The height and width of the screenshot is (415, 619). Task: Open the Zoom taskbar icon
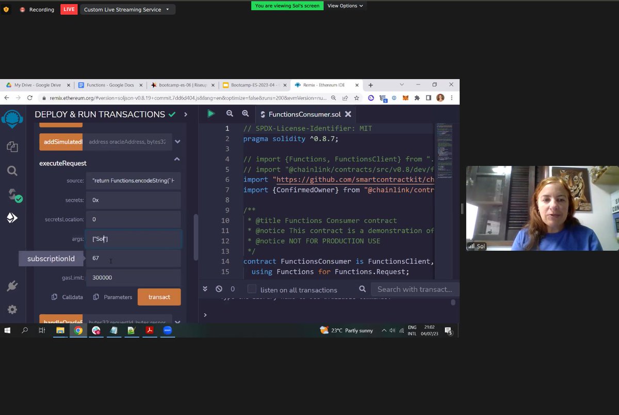[168, 331]
